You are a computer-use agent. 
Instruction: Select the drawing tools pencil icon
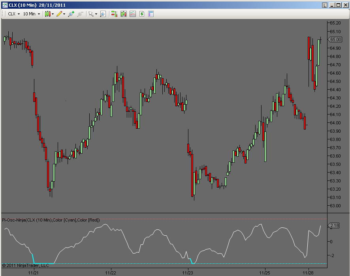click(59, 14)
